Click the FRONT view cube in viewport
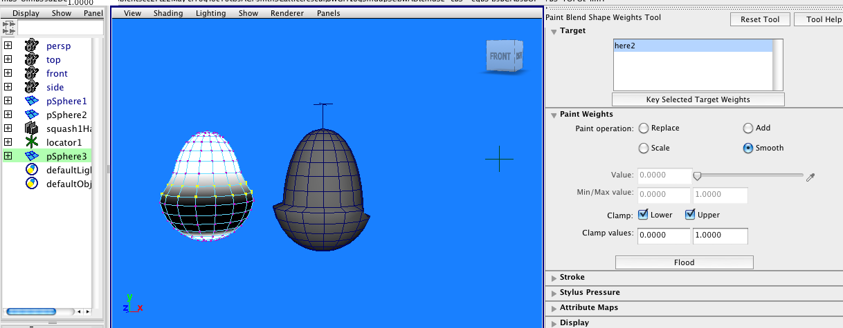This screenshot has width=843, height=328. pos(505,57)
